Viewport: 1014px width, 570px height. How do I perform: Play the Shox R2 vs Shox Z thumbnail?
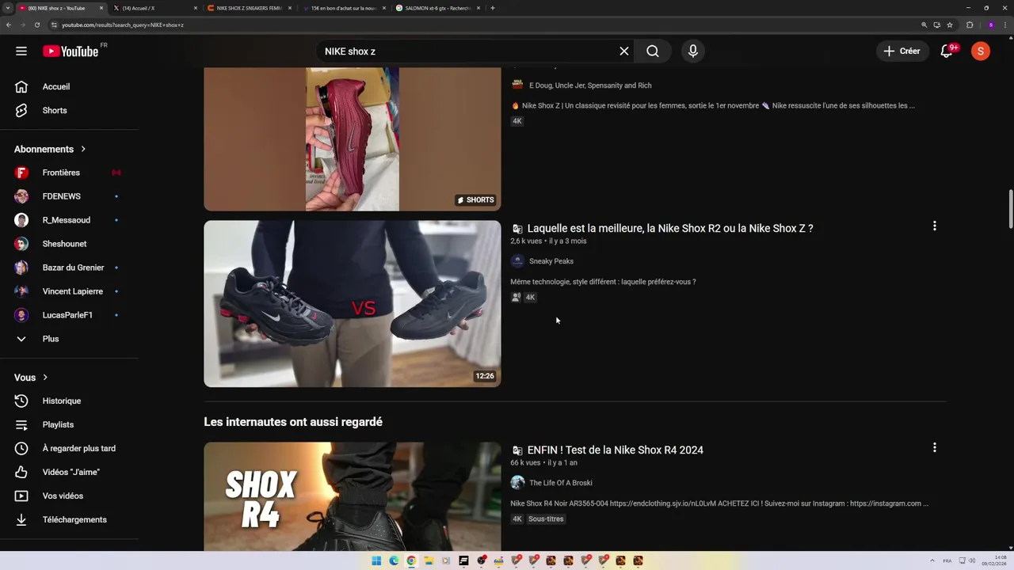tap(353, 304)
